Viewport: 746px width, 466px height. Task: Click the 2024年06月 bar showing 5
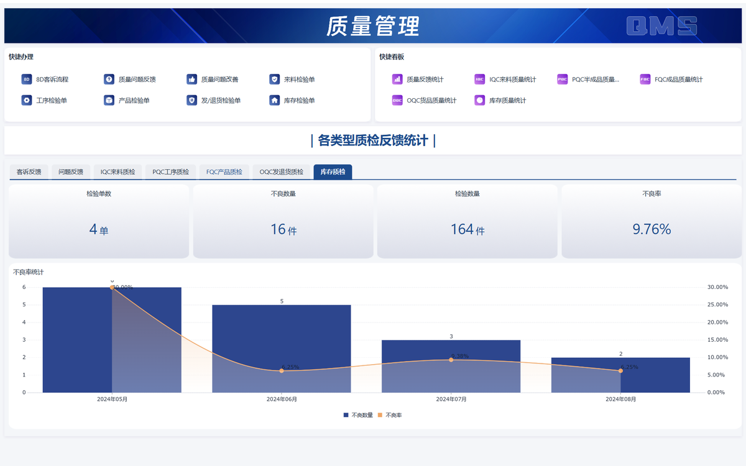point(282,349)
